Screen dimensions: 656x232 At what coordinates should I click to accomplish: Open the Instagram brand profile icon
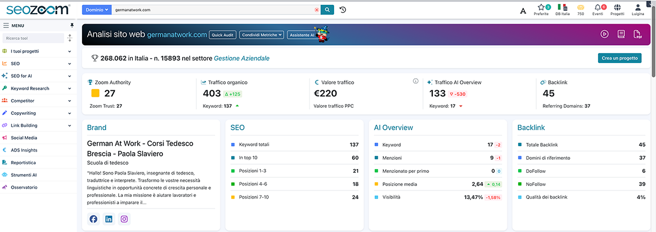[124, 219]
